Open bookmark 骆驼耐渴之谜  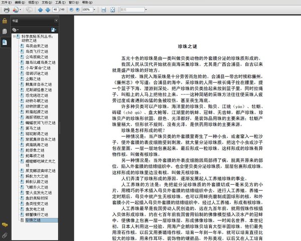[x=37, y=134]
